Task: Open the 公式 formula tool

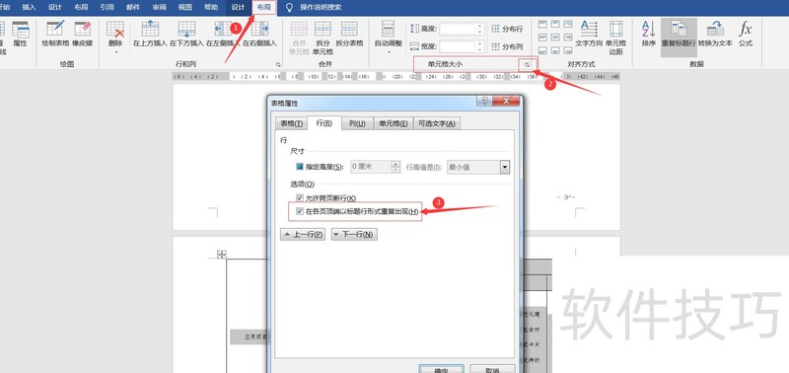Action: (746, 35)
